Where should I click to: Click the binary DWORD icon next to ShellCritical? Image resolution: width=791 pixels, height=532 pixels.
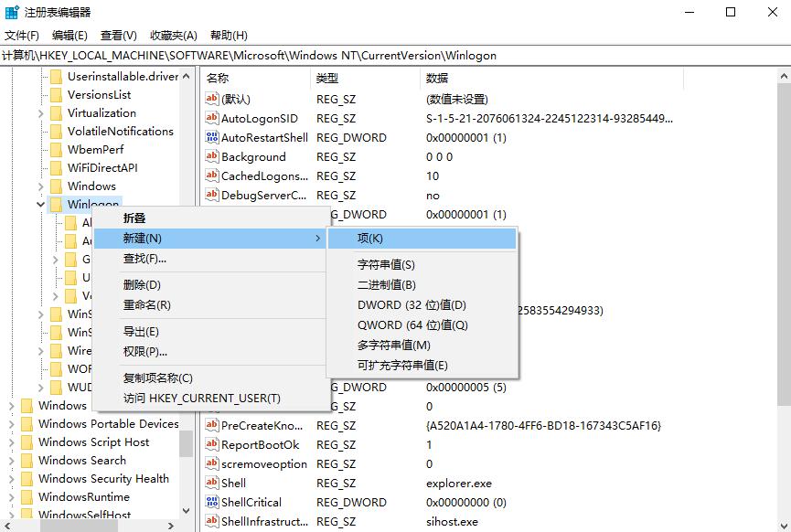211,502
